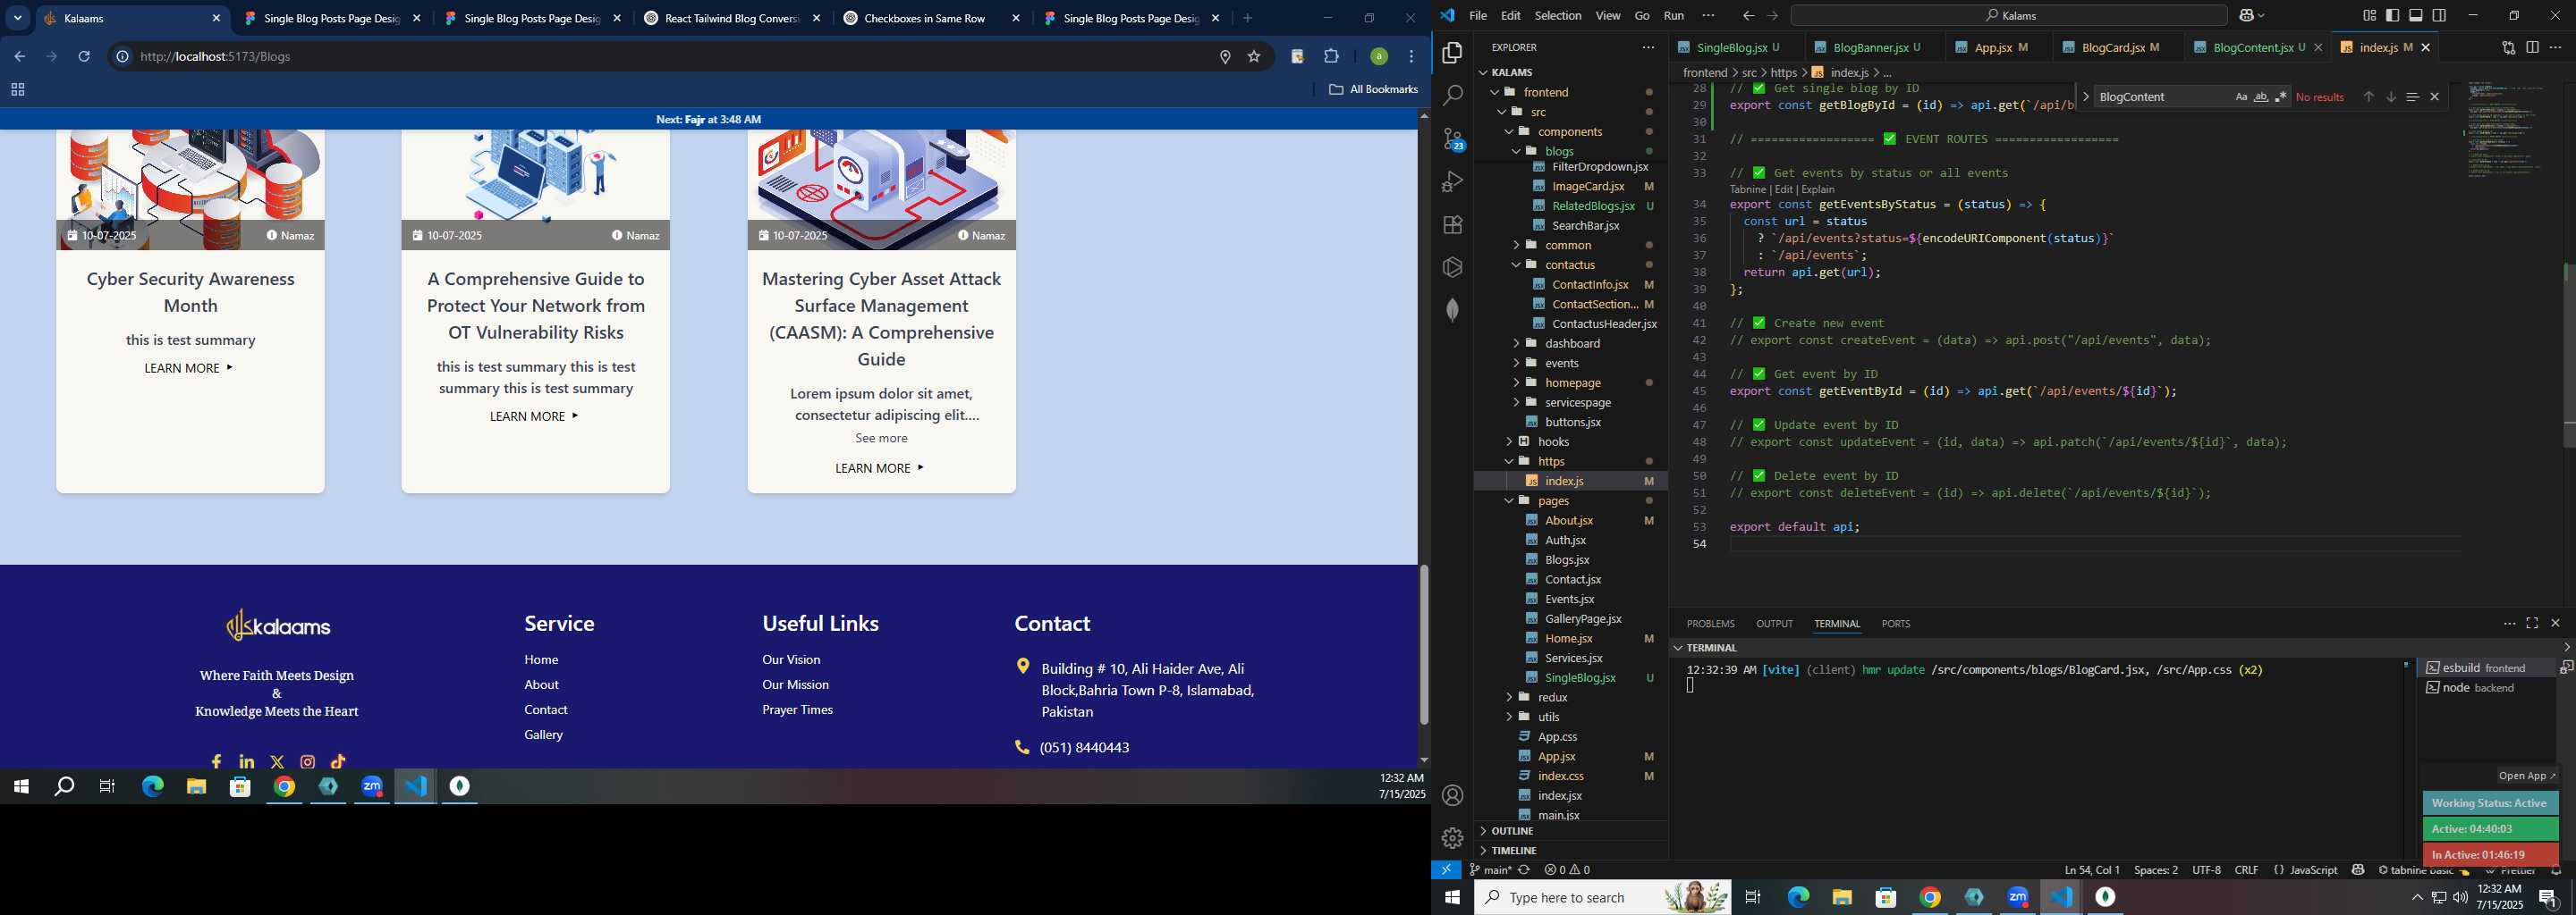This screenshot has height=915, width=2576.
Task: Click the editor minimap
Action: click(x=2510, y=130)
